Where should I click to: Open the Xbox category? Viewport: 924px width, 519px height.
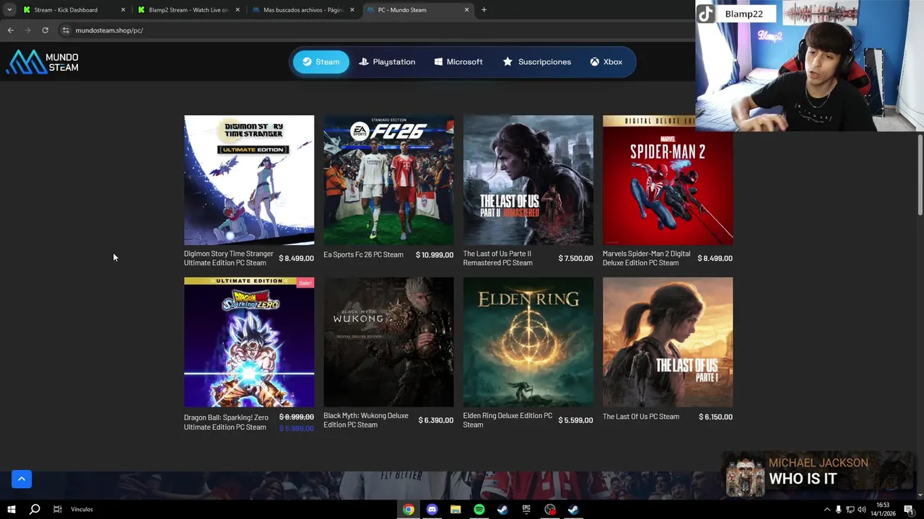(x=606, y=62)
